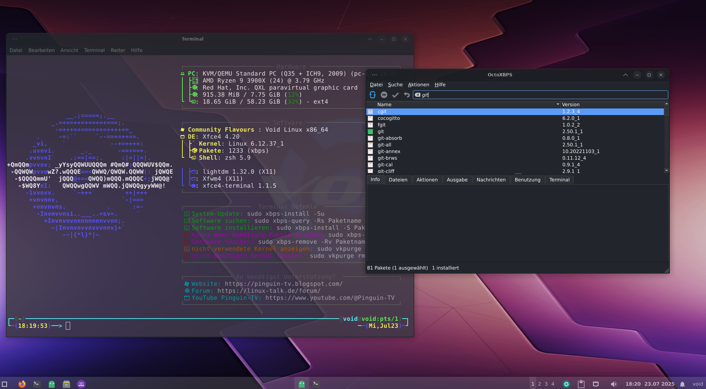This screenshot has height=389, width=706.
Task: Clear the git search text with the X icon
Action: point(418,95)
